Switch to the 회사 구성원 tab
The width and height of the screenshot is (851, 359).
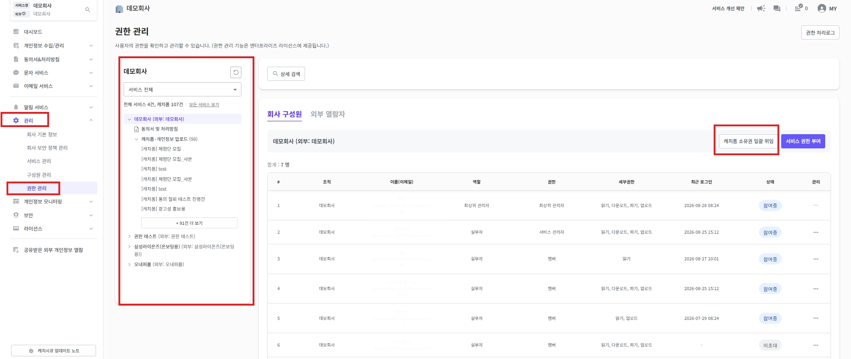pos(285,114)
